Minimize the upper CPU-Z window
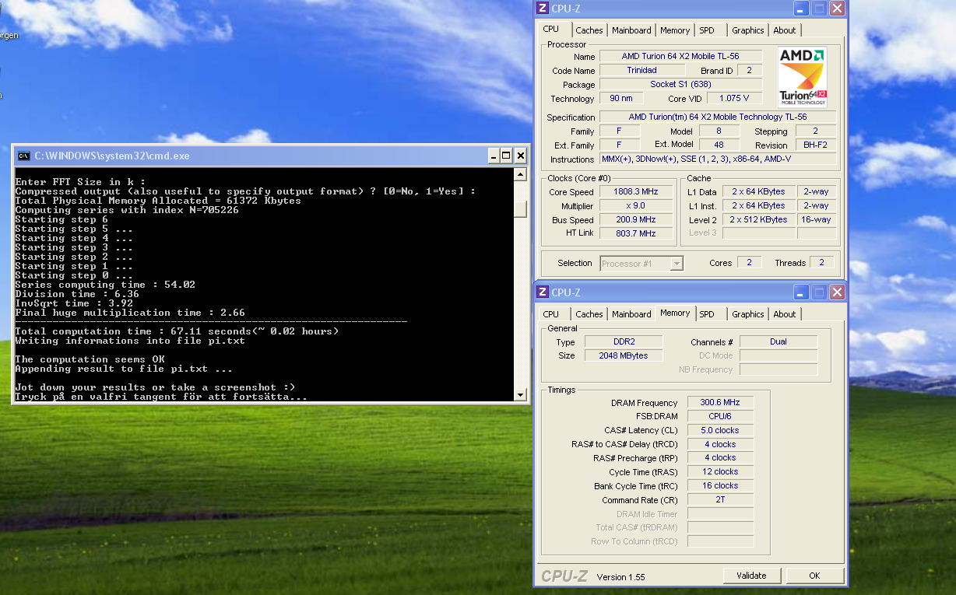The height and width of the screenshot is (595, 956). coord(801,9)
